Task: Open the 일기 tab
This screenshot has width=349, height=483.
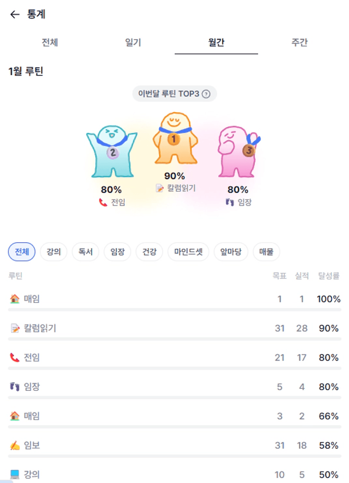Action: (x=133, y=43)
